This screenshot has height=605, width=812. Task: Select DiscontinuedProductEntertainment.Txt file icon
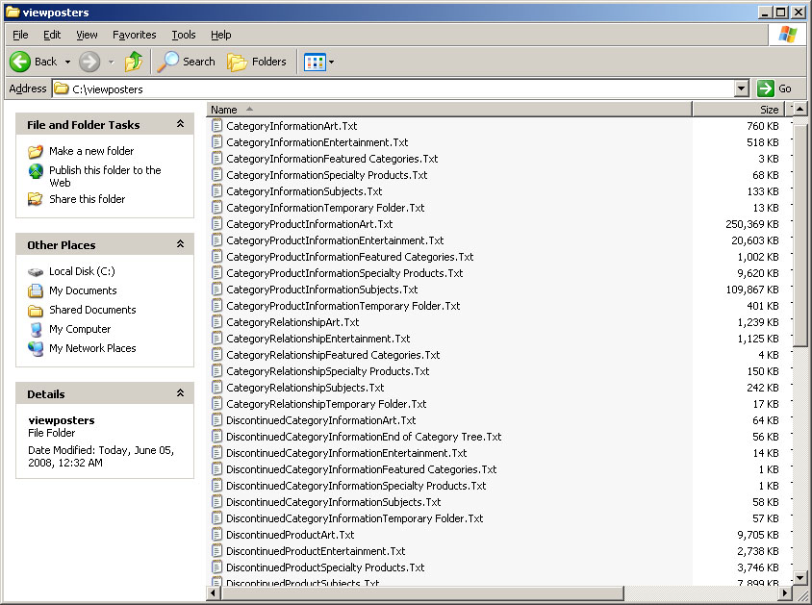point(217,551)
